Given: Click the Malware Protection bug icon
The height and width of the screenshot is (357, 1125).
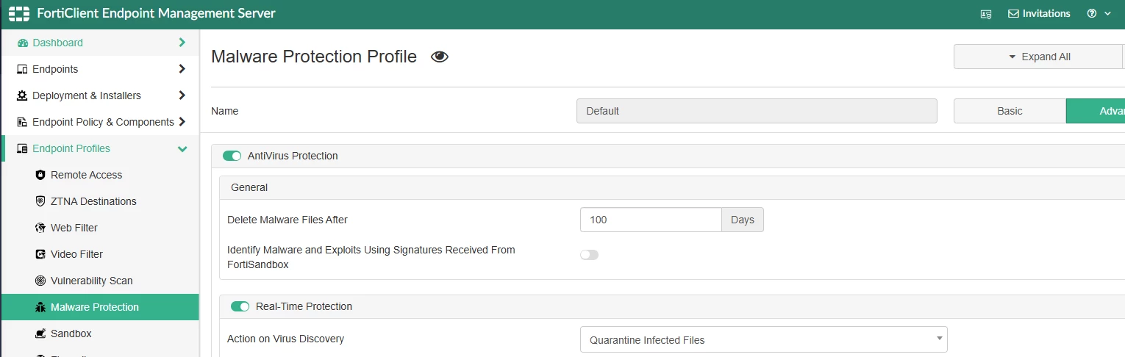Looking at the screenshot, I should click(x=40, y=307).
